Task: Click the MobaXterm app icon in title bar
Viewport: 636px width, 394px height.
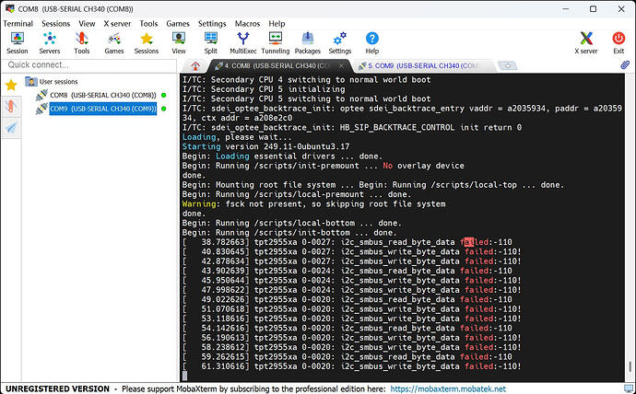Action: [10, 9]
